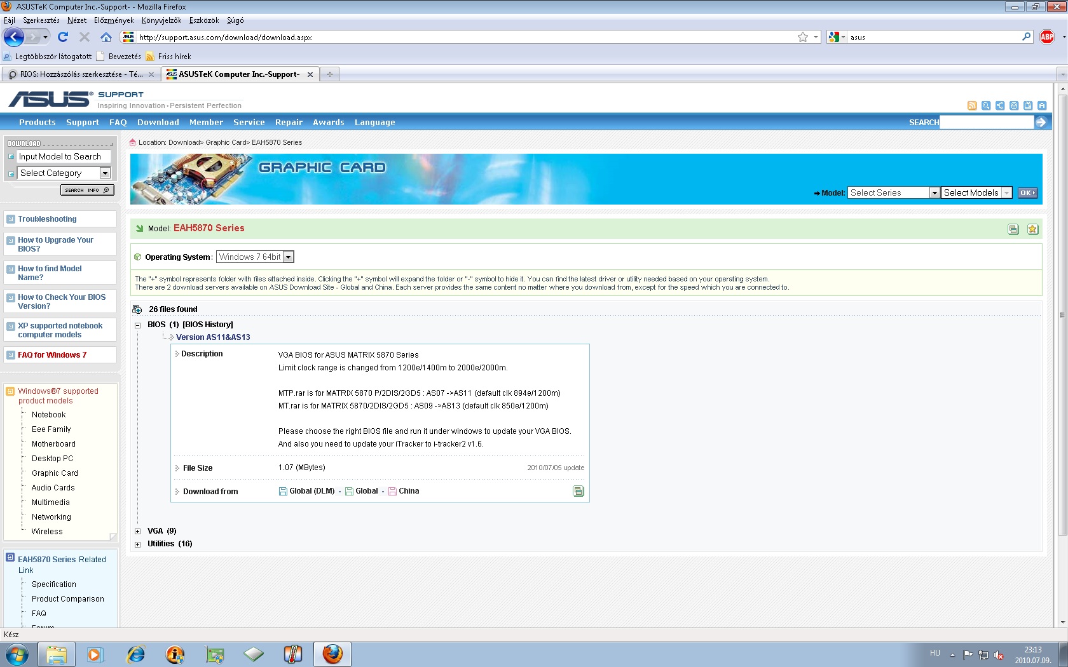The height and width of the screenshot is (667, 1068).
Task: Click the SEARCH INFO button
Action: [87, 190]
